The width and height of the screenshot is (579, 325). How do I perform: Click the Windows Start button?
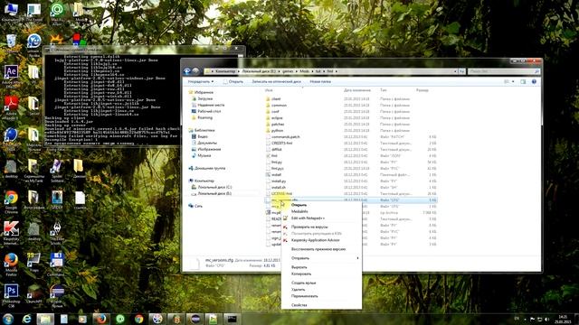8,319
